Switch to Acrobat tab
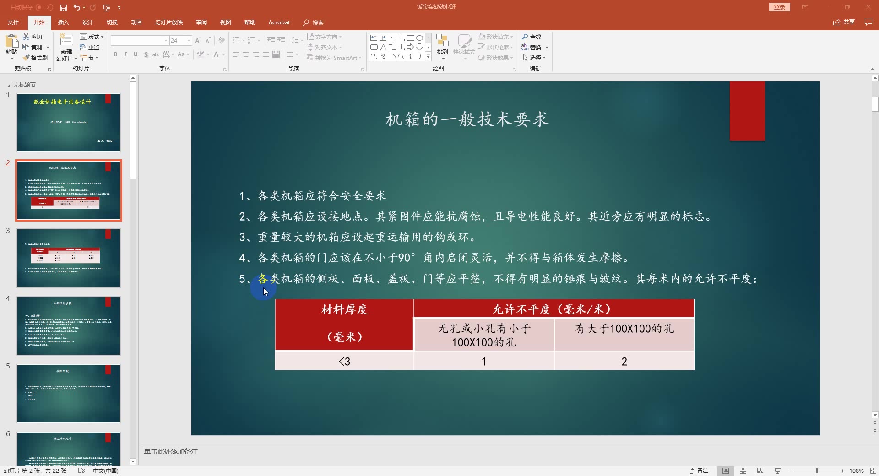The image size is (879, 476). click(x=279, y=22)
